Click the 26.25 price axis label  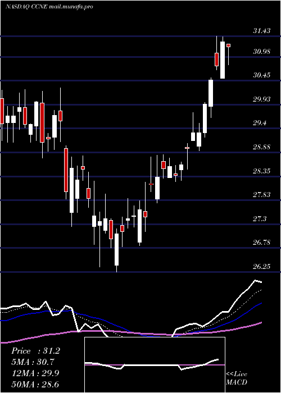pos(262,267)
